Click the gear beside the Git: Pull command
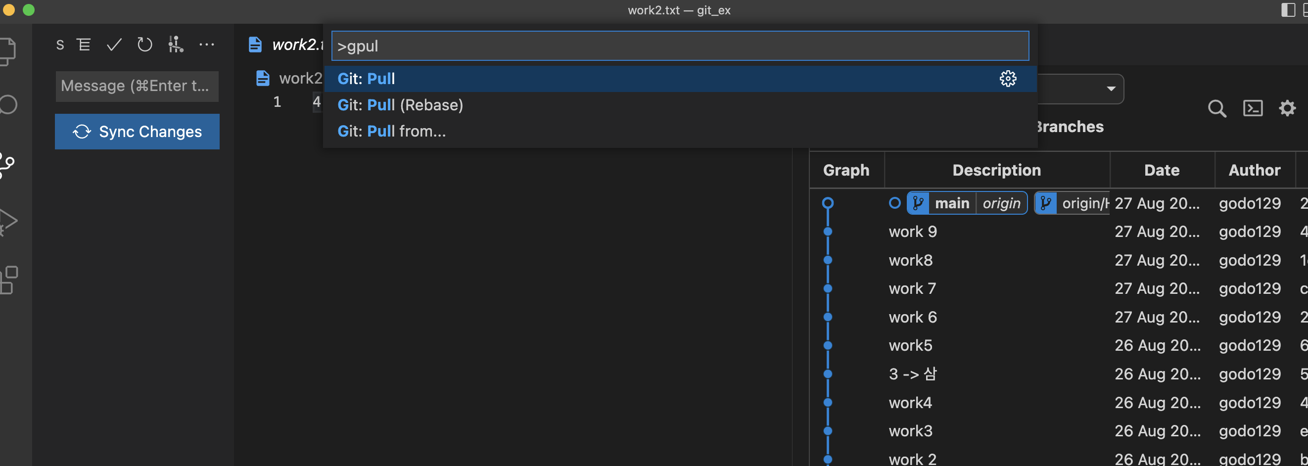The height and width of the screenshot is (466, 1308). 1008,79
